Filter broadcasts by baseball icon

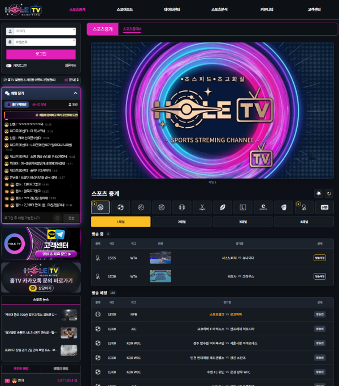182,207
